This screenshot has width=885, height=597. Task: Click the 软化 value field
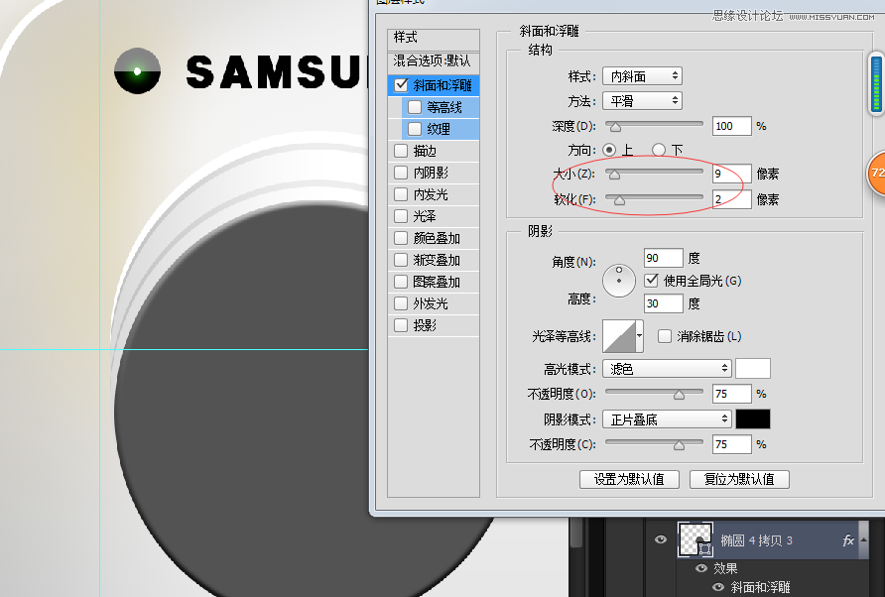tap(732, 199)
